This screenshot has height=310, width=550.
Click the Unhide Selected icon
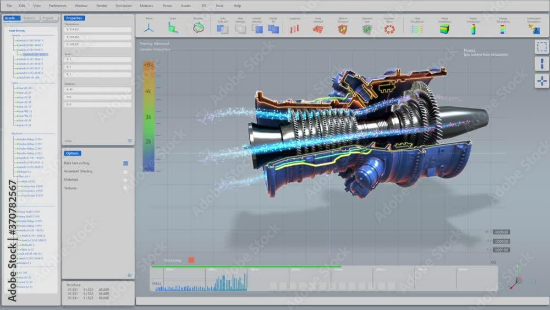tap(257, 29)
